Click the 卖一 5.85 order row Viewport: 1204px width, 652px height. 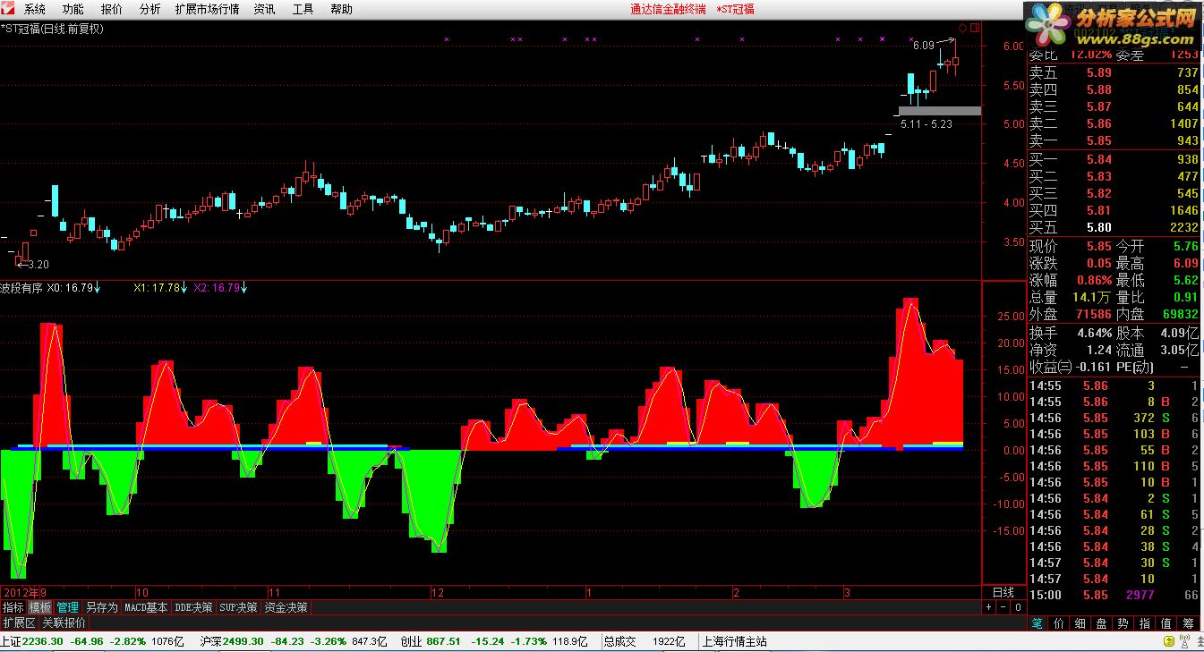[x=1114, y=140]
